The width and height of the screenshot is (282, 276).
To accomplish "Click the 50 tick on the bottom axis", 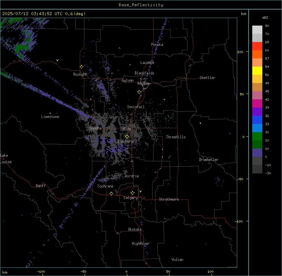I will [168, 271].
